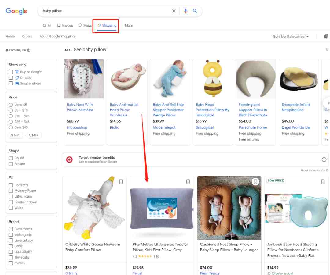Save the PharMeDoc Little garoo pillow bookmark
Viewport: 330px width, 275px height.
point(188,181)
